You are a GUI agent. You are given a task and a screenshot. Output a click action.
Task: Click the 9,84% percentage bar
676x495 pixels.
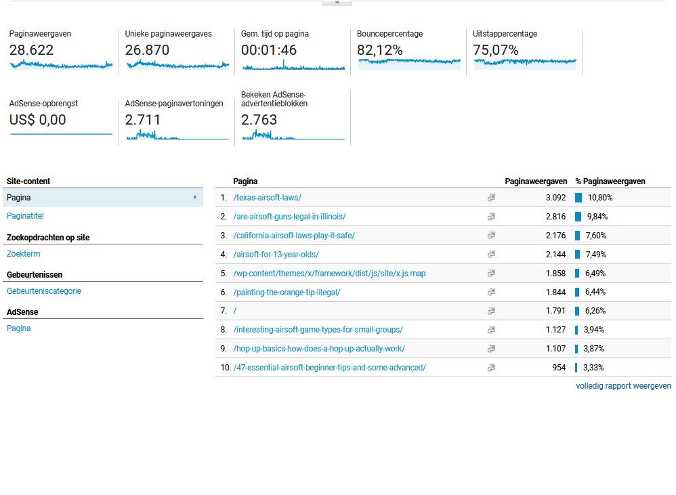coord(578,217)
